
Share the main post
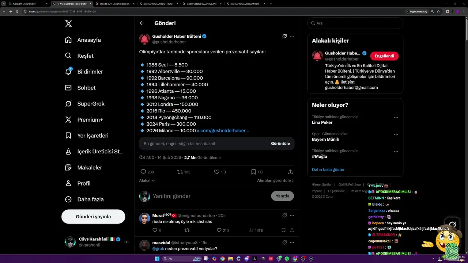pos(290,172)
